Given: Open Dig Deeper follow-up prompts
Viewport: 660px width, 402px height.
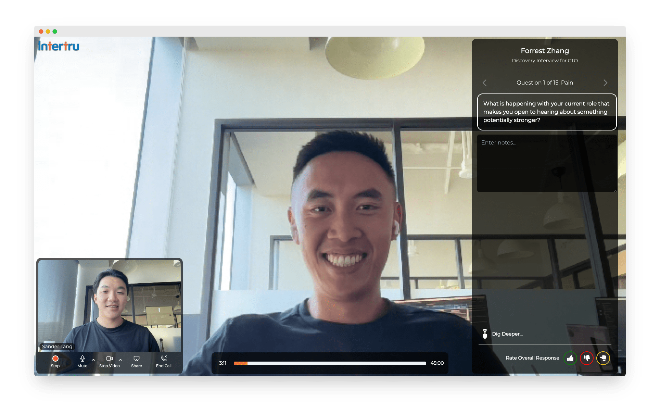Looking at the screenshot, I should (507, 334).
